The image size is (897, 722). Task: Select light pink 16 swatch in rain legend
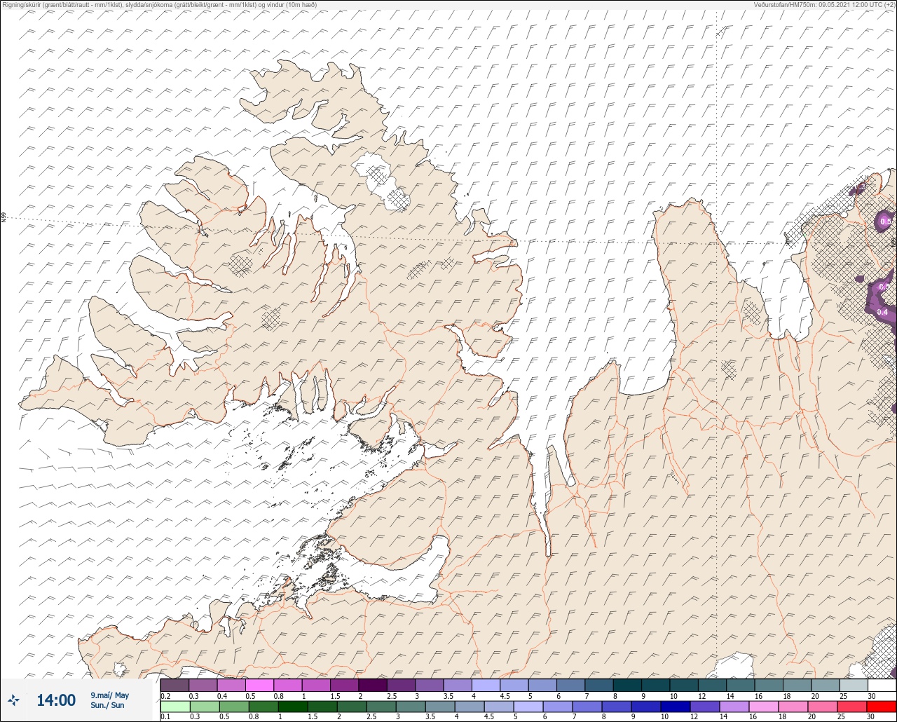click(x=764, y=706)
